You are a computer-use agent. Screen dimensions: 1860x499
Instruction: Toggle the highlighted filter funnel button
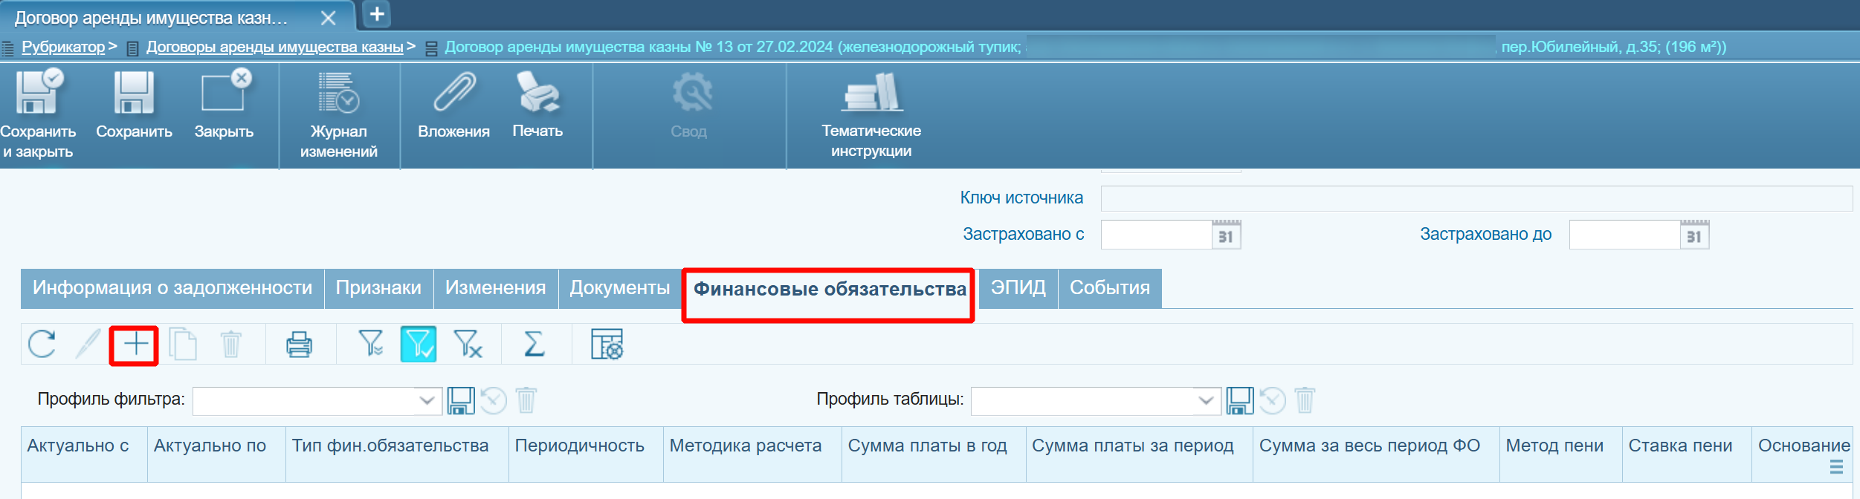(x=419, y=345)
